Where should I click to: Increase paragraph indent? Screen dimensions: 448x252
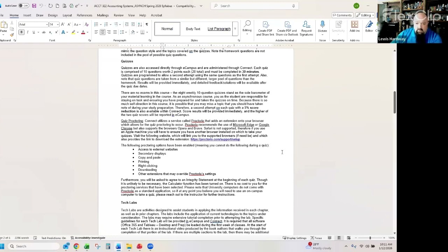click(x=133, y=24)
